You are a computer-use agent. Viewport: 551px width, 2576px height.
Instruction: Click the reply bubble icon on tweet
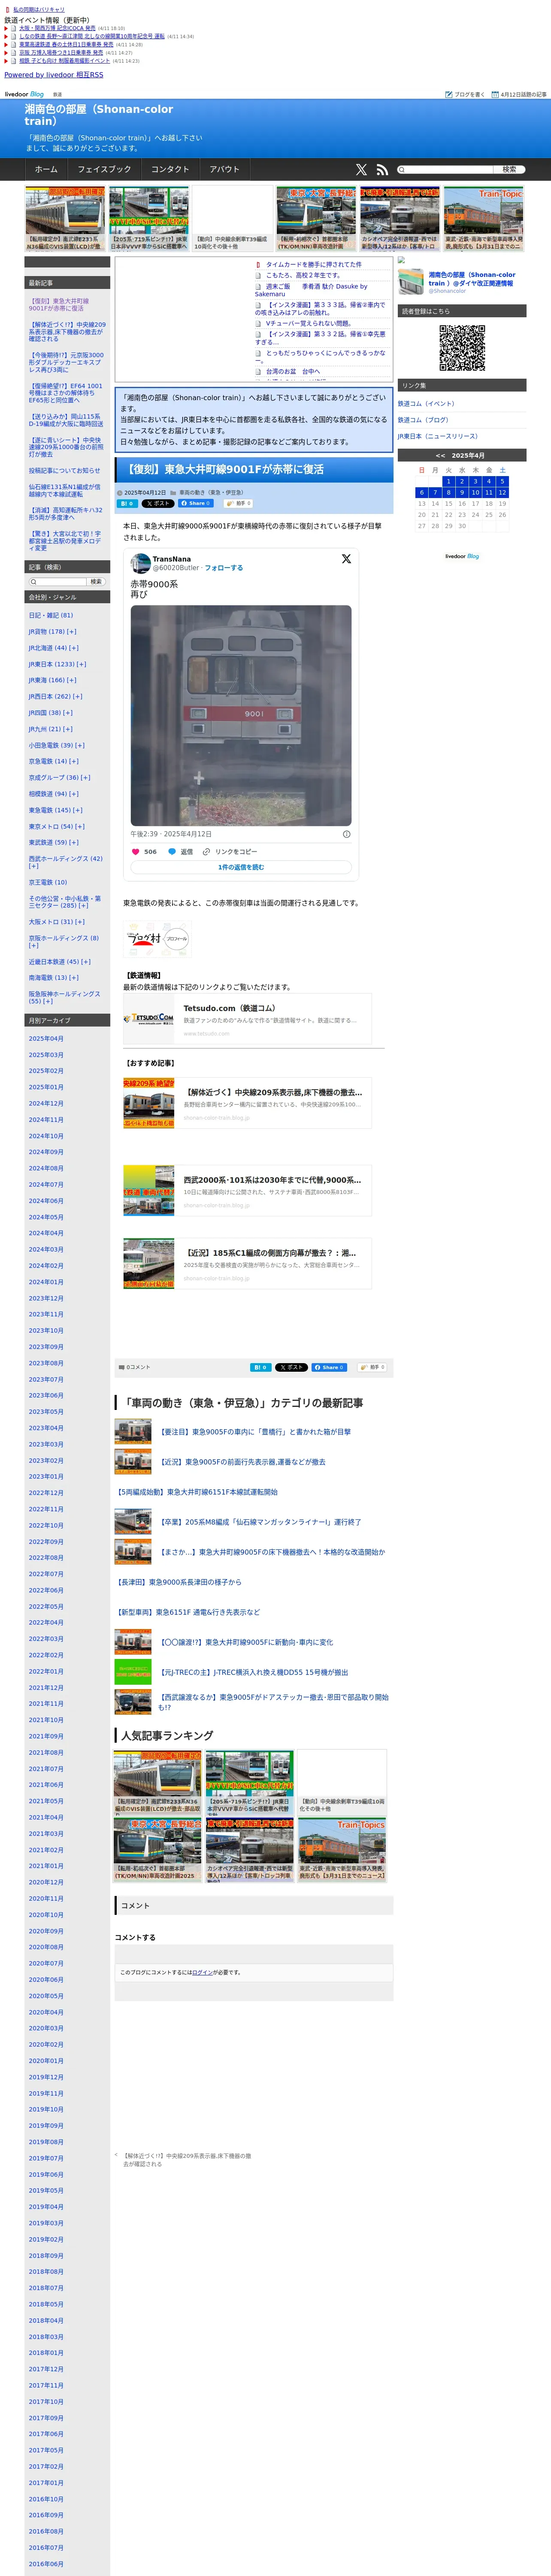172,852
